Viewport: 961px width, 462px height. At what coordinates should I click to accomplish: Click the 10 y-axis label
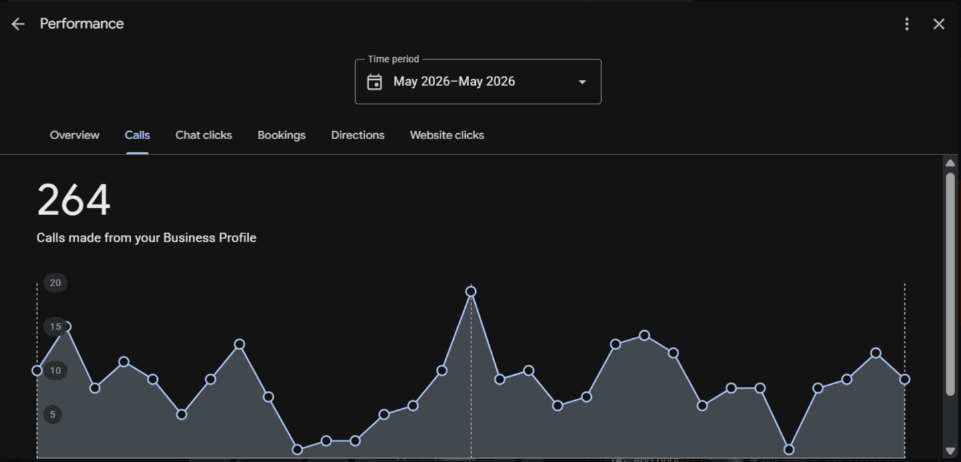55,371
